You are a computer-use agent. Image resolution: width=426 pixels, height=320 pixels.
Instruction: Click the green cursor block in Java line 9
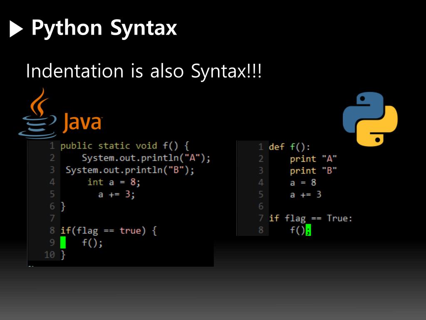tap(63, 242)
